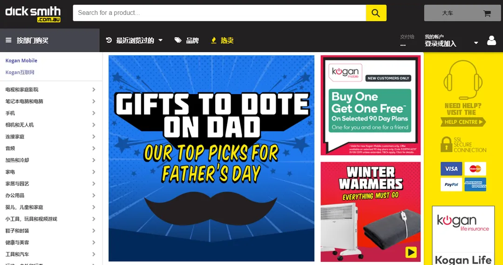503x265 pixels.
Task: Click the SSL secure connection padlock
Action: (x=446, y=144)
